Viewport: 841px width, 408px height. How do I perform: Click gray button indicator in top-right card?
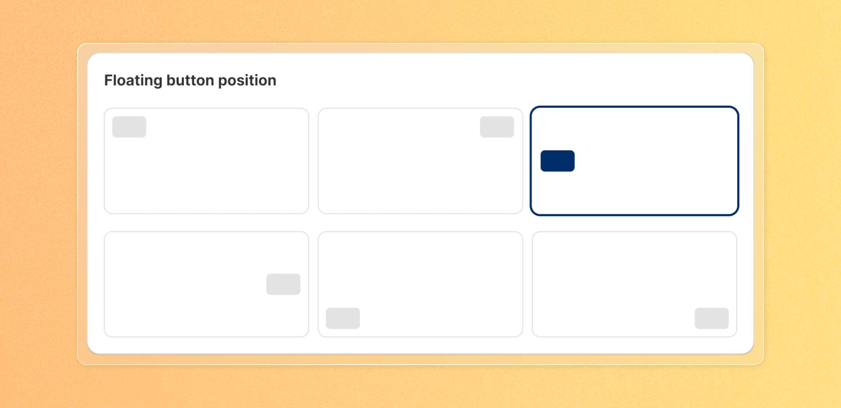[x=497, y=127]
